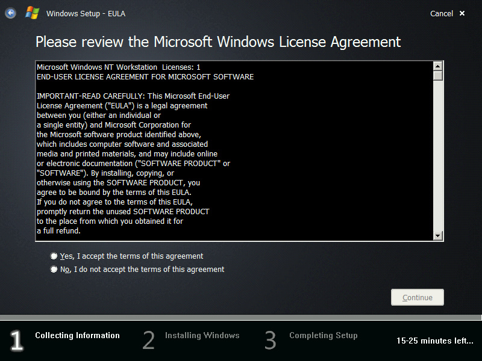Click the IMPORTANT-READ CAREFULLY line
The image size is (482, 361).
click(x=133, y=96)
